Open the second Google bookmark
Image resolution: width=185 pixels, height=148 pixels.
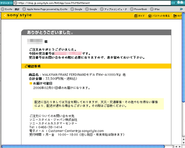93,9
